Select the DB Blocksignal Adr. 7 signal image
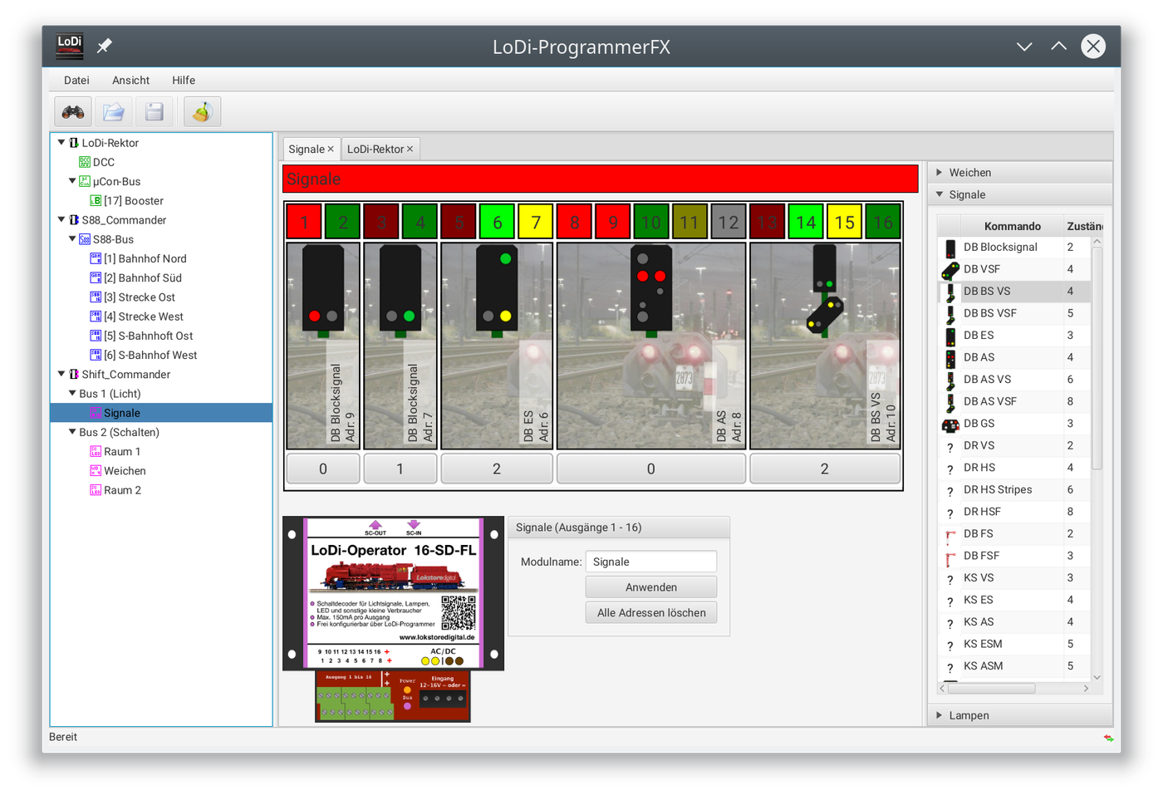The image size is (1163, 795). (400, 346)
